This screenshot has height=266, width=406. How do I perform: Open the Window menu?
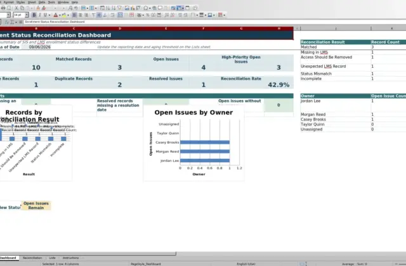click(x=63, y=2)
